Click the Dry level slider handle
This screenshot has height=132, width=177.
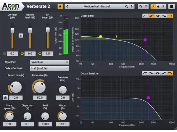point(12,30)
